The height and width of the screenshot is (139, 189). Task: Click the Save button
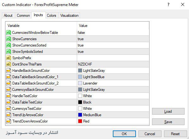(168, 122)
